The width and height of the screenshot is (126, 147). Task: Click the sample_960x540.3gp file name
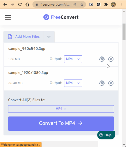point(27,49)
